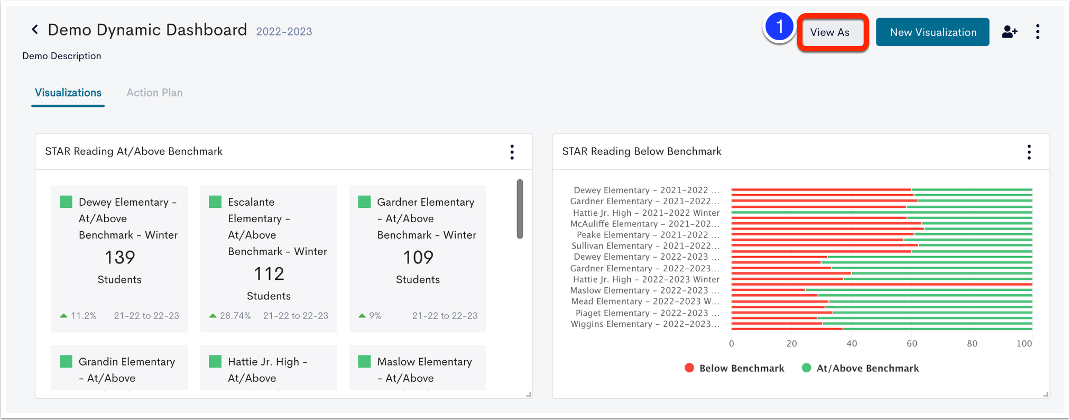Select the Dewey Elementary 139 Students card

pyautogui.click(x=119, y=259)
